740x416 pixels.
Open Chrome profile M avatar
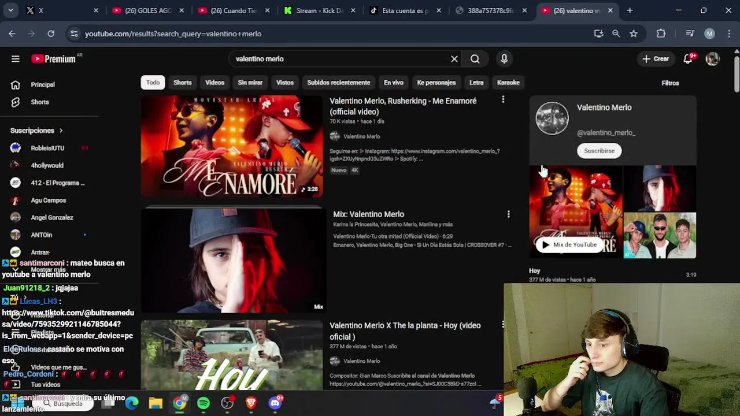(x=709, y=34)
